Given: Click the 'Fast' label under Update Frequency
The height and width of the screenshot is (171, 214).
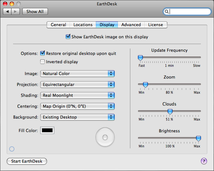Looking at the screenshot, I should tap(142, 66).
